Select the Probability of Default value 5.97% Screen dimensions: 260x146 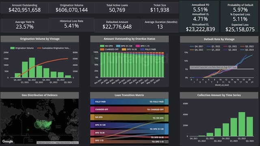[240, 10]
